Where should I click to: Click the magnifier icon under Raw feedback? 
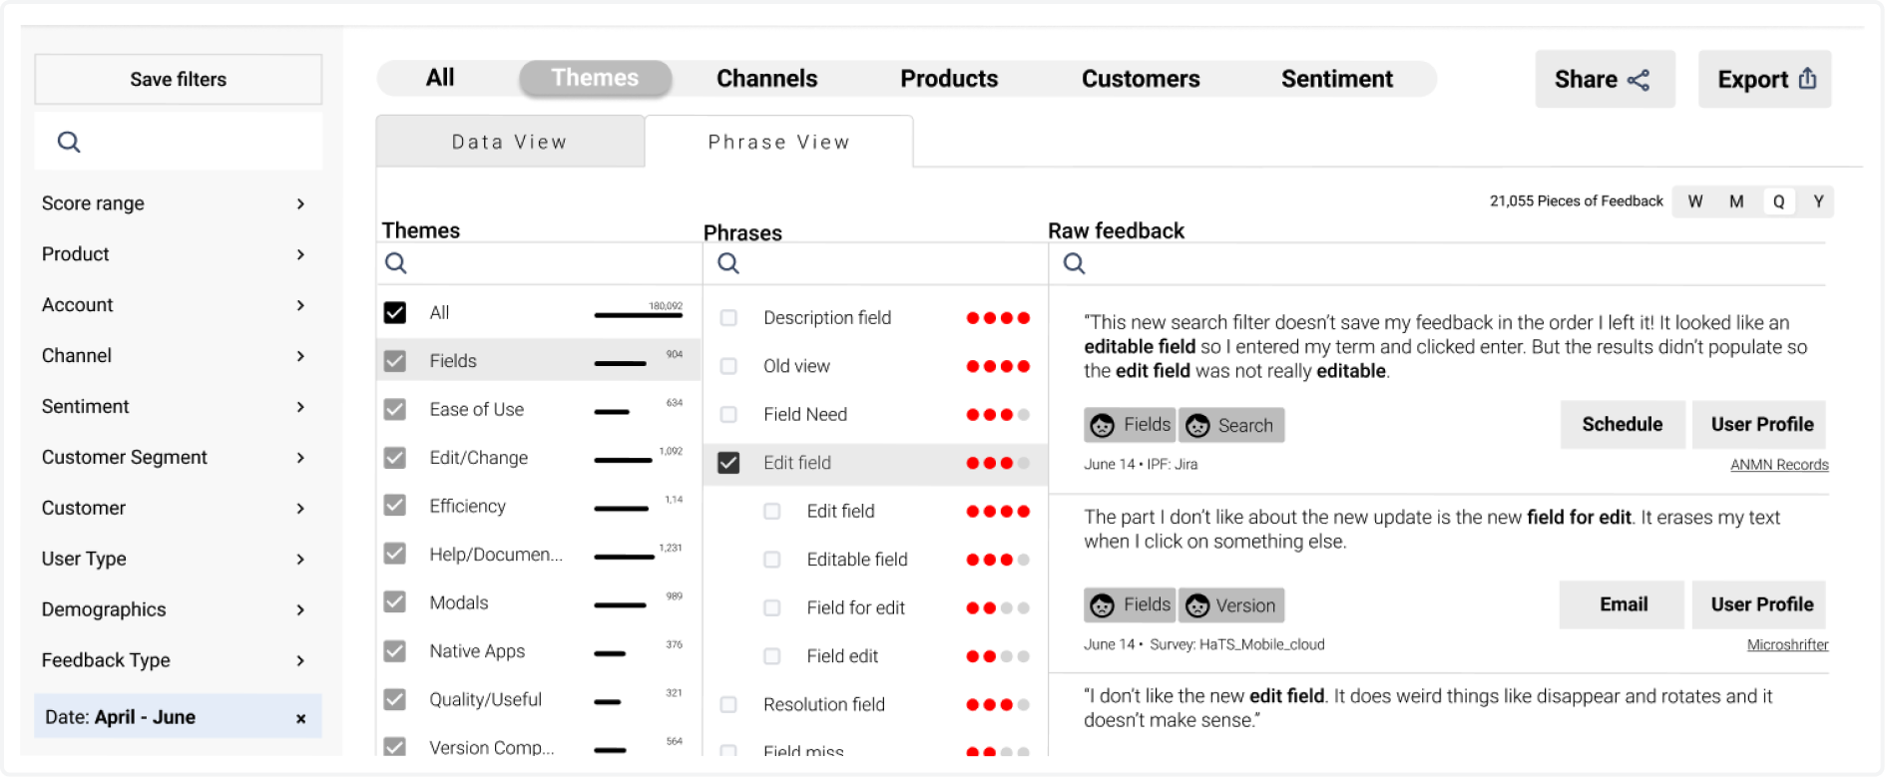click(1074, 263)
